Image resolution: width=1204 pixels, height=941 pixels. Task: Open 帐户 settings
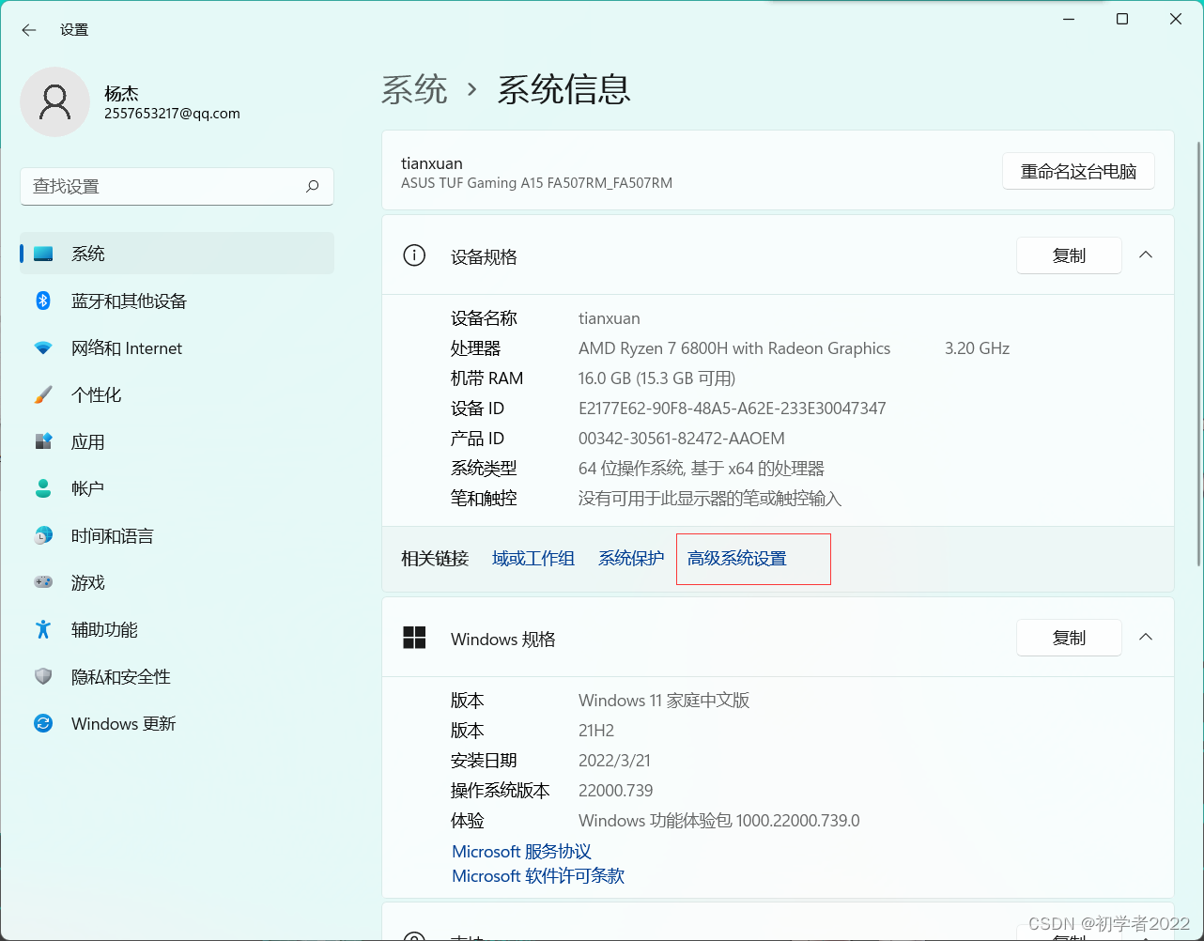point(177,488)
